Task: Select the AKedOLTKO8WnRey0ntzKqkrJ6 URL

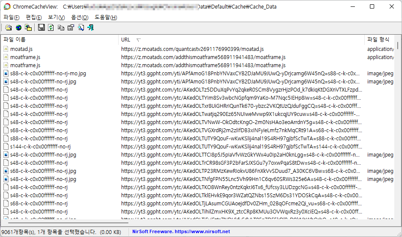Action: coord(241,187)
